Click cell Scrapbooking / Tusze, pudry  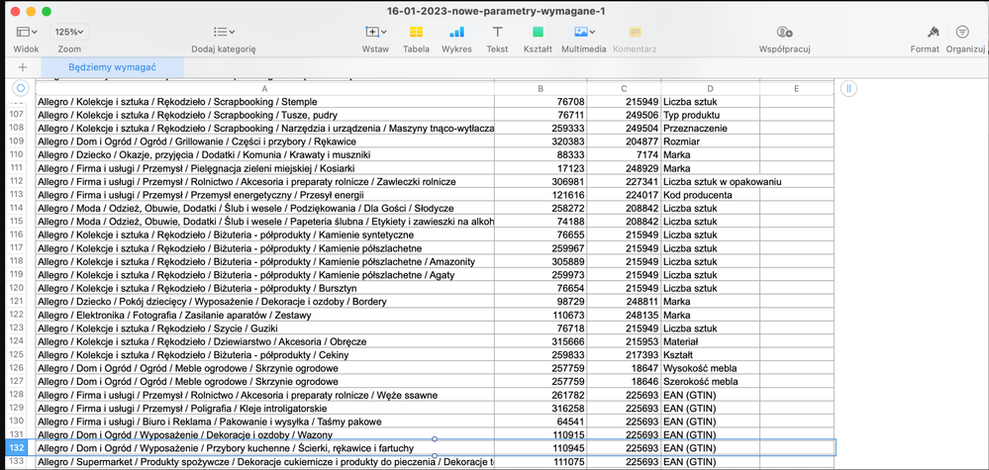[x=264, y=115]
